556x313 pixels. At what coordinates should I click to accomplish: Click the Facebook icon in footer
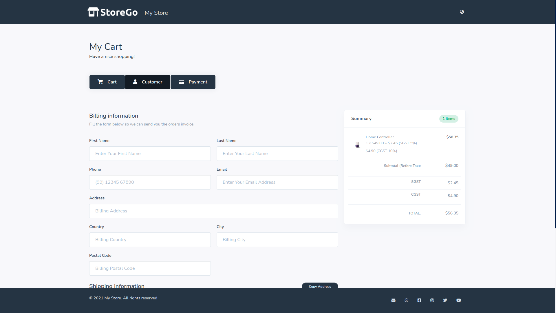(x=419, y=300)
